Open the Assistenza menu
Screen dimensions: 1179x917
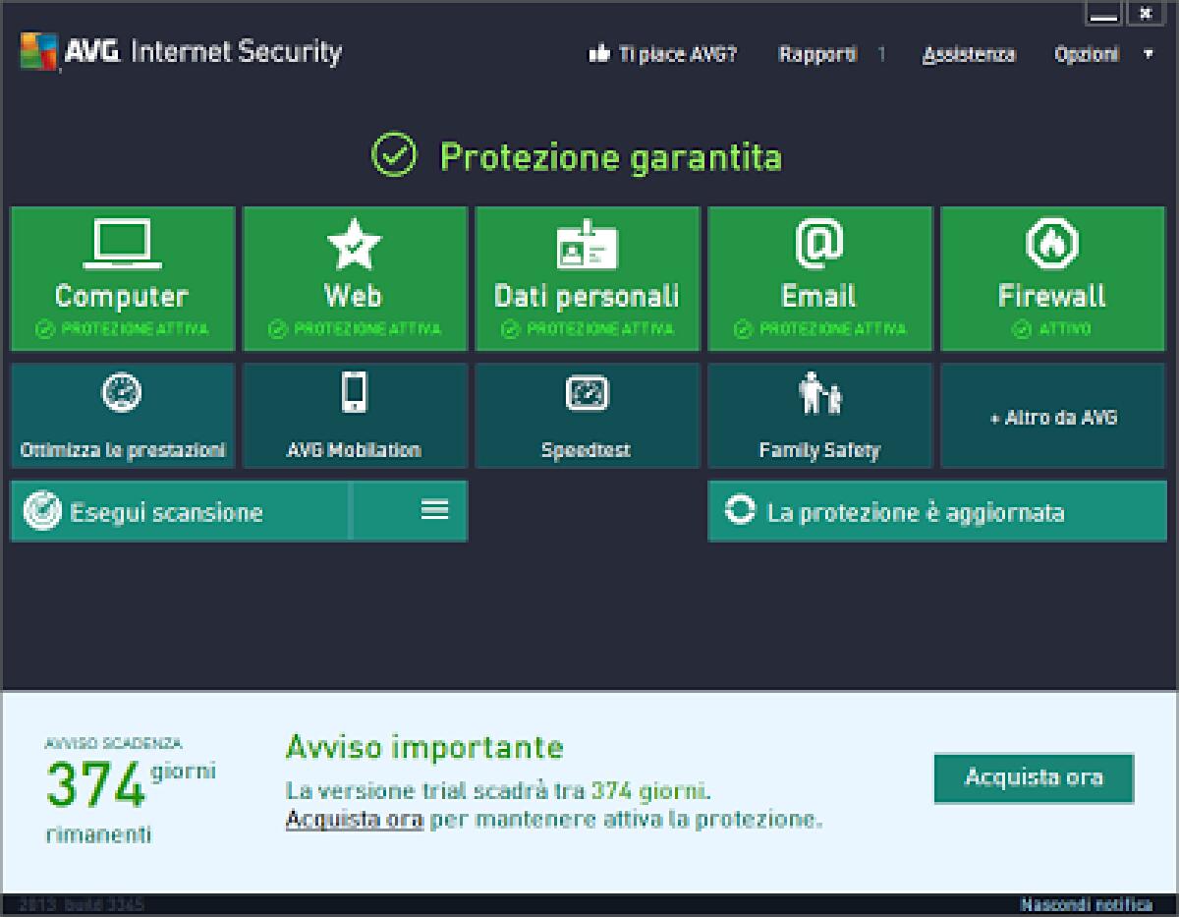coord(969,55)
